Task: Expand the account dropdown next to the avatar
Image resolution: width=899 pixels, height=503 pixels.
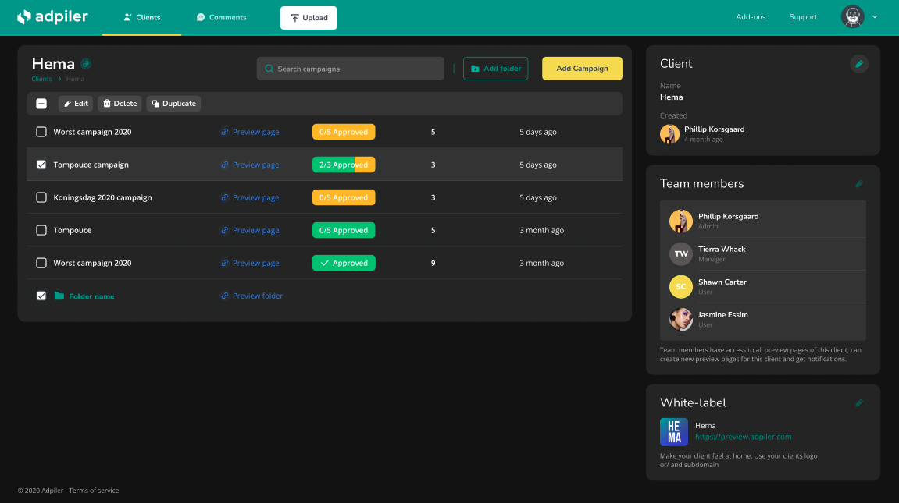Action: click(874, 16)
